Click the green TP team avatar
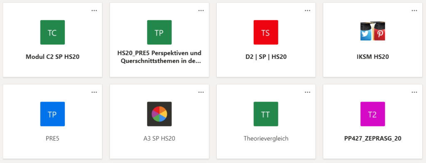This screenshot has width=426, height=163. coord(159,32)
